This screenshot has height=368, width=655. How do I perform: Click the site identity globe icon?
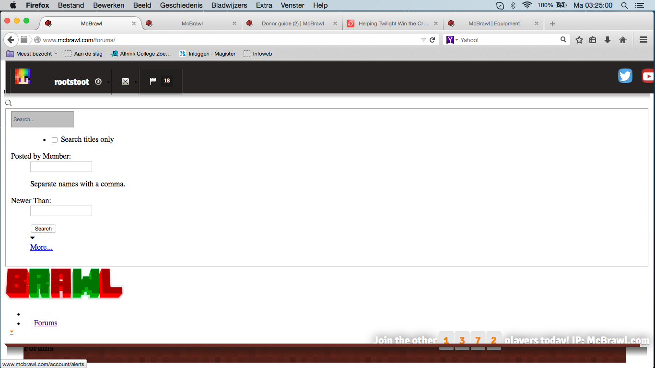coord(37,40)
